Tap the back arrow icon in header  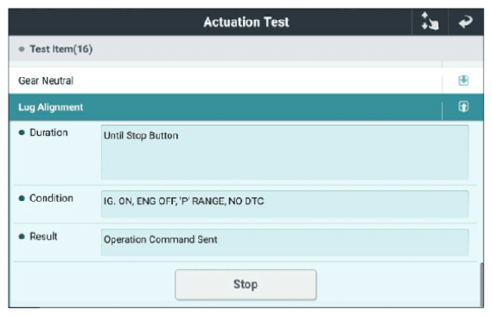pos(466,22)
